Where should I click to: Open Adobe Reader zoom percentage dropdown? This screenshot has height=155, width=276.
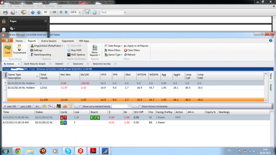pyautogui.click(x=80, y=12)
